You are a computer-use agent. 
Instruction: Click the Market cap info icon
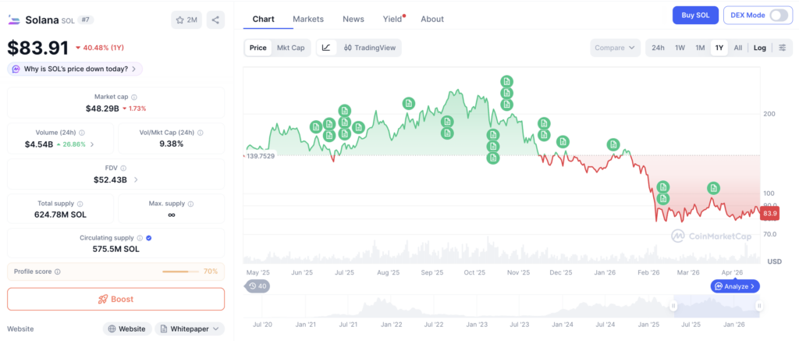[134, 97]
